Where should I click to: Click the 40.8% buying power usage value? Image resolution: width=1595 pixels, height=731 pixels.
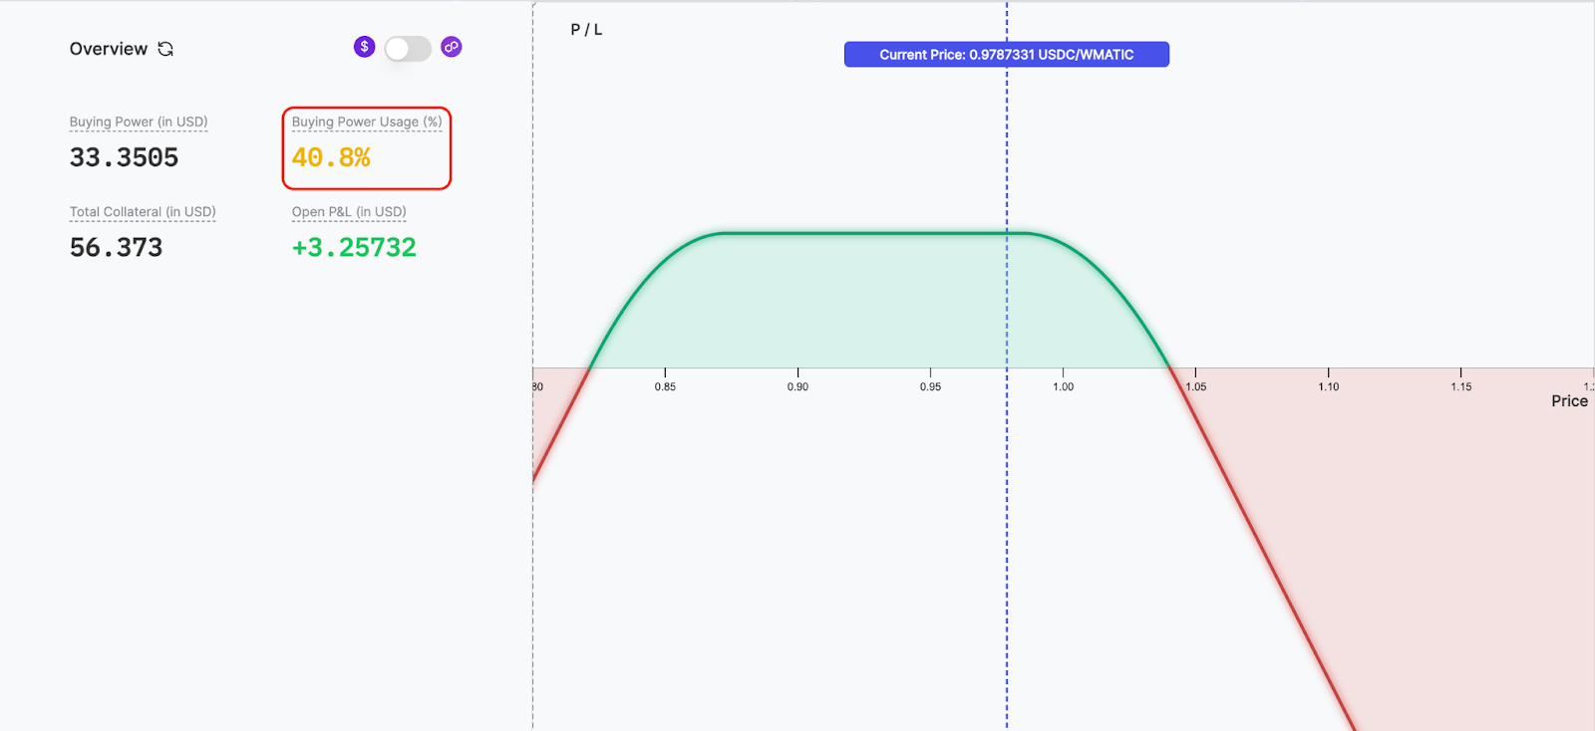coord(331,157)
